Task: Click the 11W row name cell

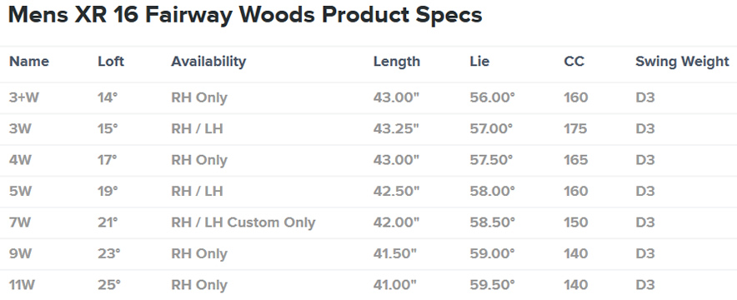Action: [x=23, y=284]
